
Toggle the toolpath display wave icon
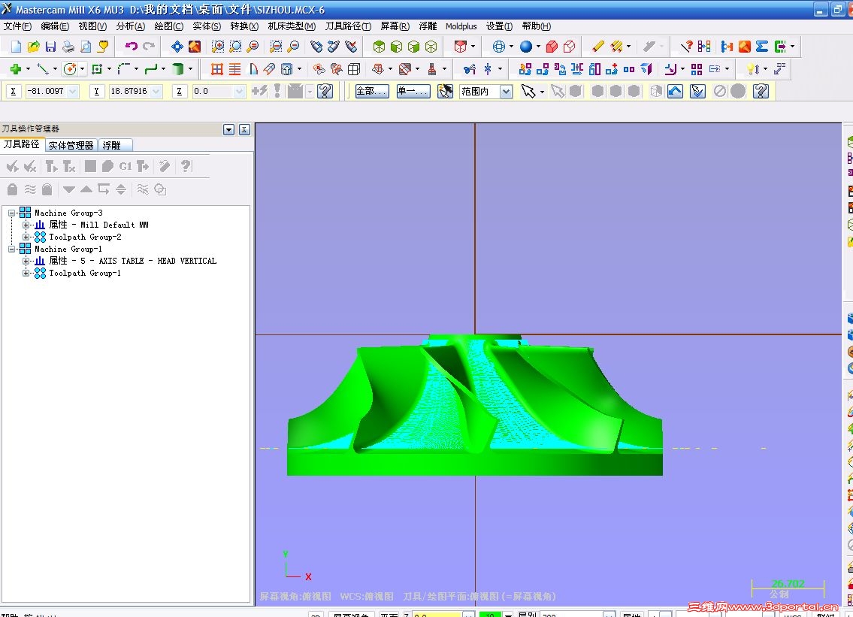(x=31, y=189)
